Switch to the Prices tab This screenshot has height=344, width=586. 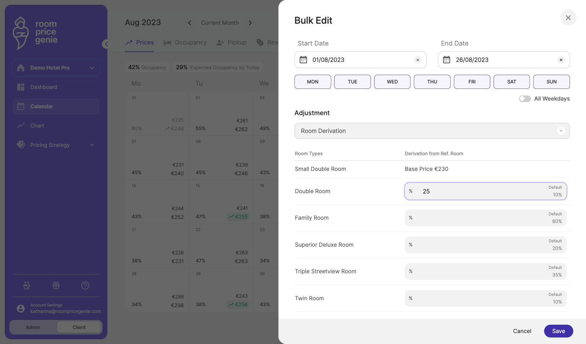(139, 43)
